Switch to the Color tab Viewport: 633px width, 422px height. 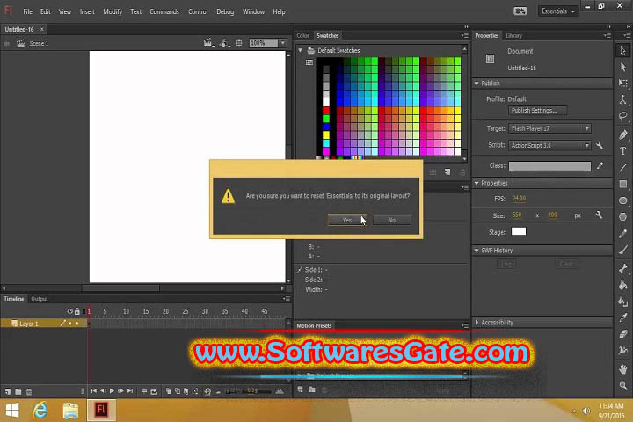coord(302,35)
